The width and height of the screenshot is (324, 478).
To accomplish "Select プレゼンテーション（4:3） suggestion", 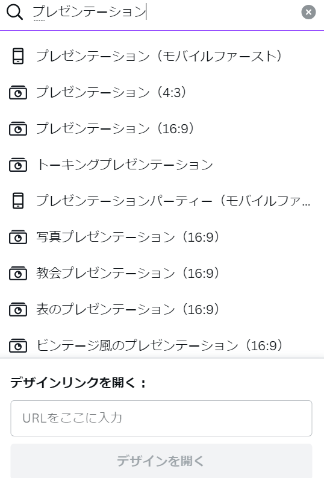I will pyautogui.click(x=162, y=92).
